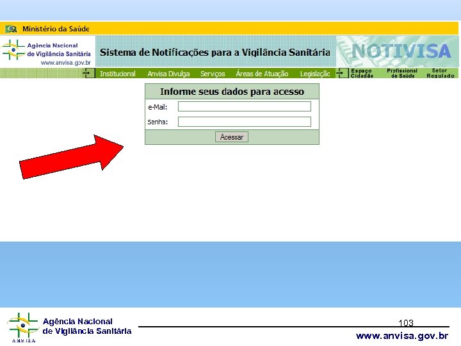Open the Áreas de Atuação menu
The width and height of the screenshot is (461, 346).
pos(262,74)
